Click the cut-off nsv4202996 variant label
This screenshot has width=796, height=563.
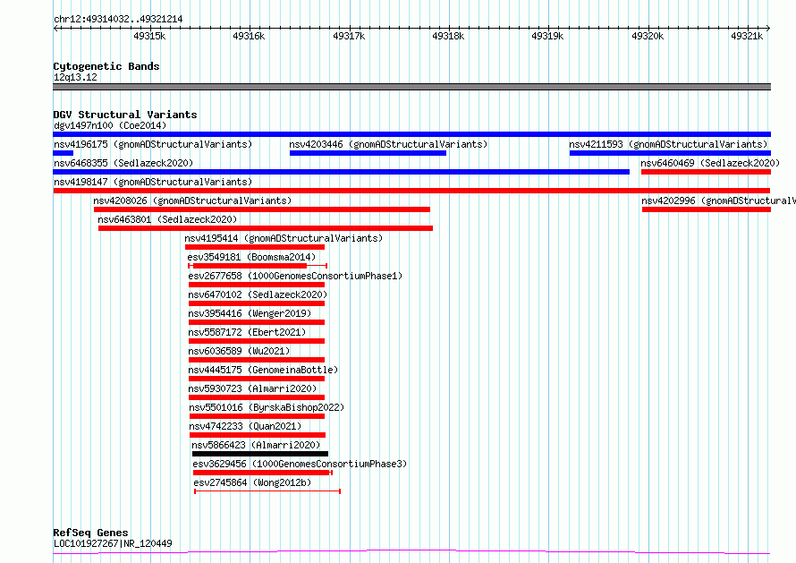(718, 200)
